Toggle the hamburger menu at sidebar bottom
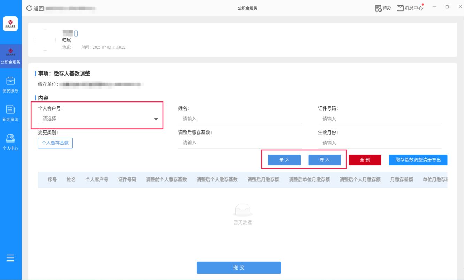Screen dimensions: 464x280 pyautogui.click(x=10, y=258)
